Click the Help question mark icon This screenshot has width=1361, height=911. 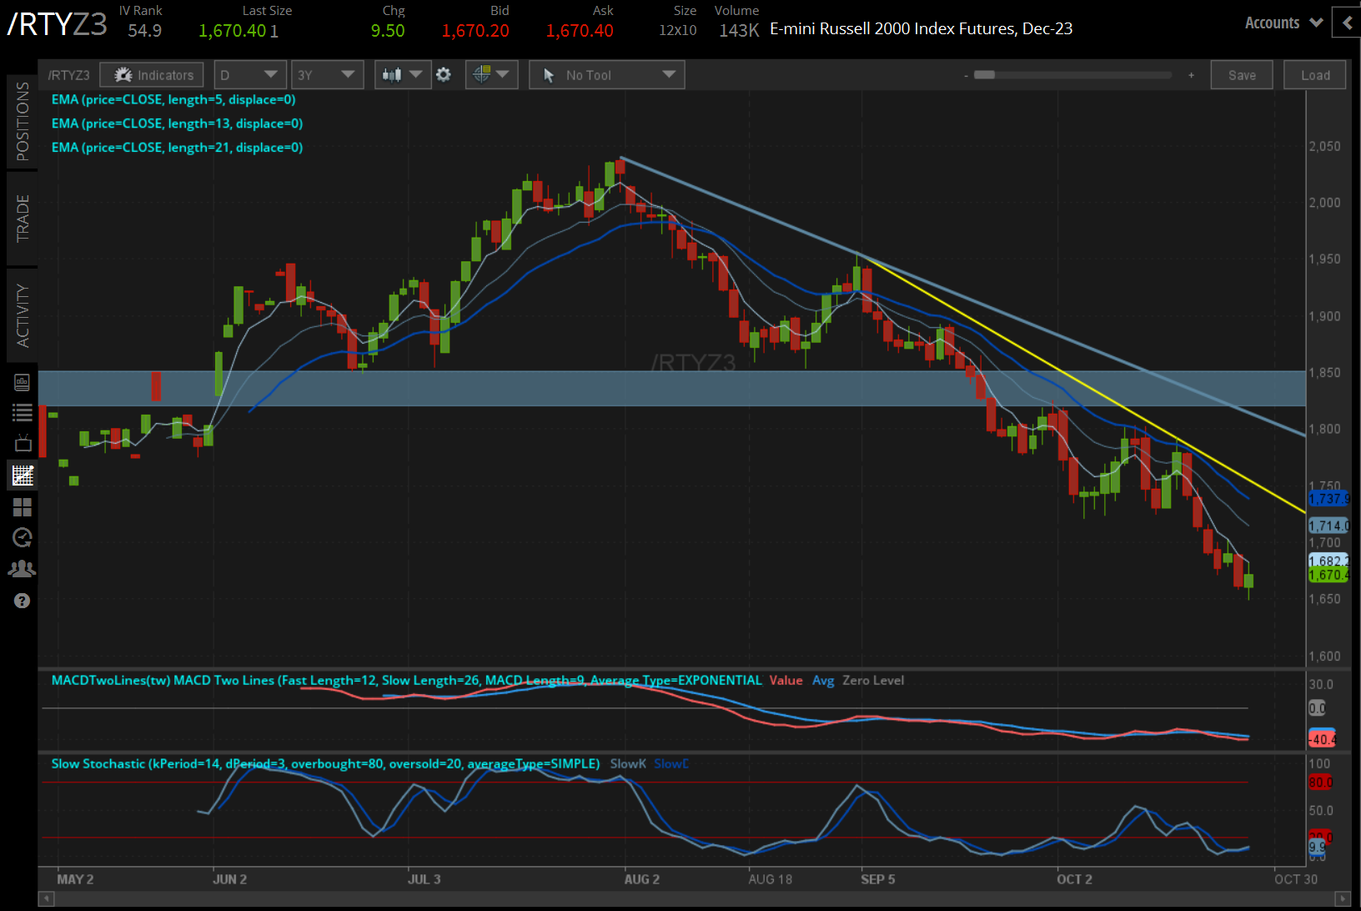pos(23,600)
